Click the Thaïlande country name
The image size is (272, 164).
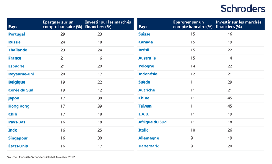point(18,50)
